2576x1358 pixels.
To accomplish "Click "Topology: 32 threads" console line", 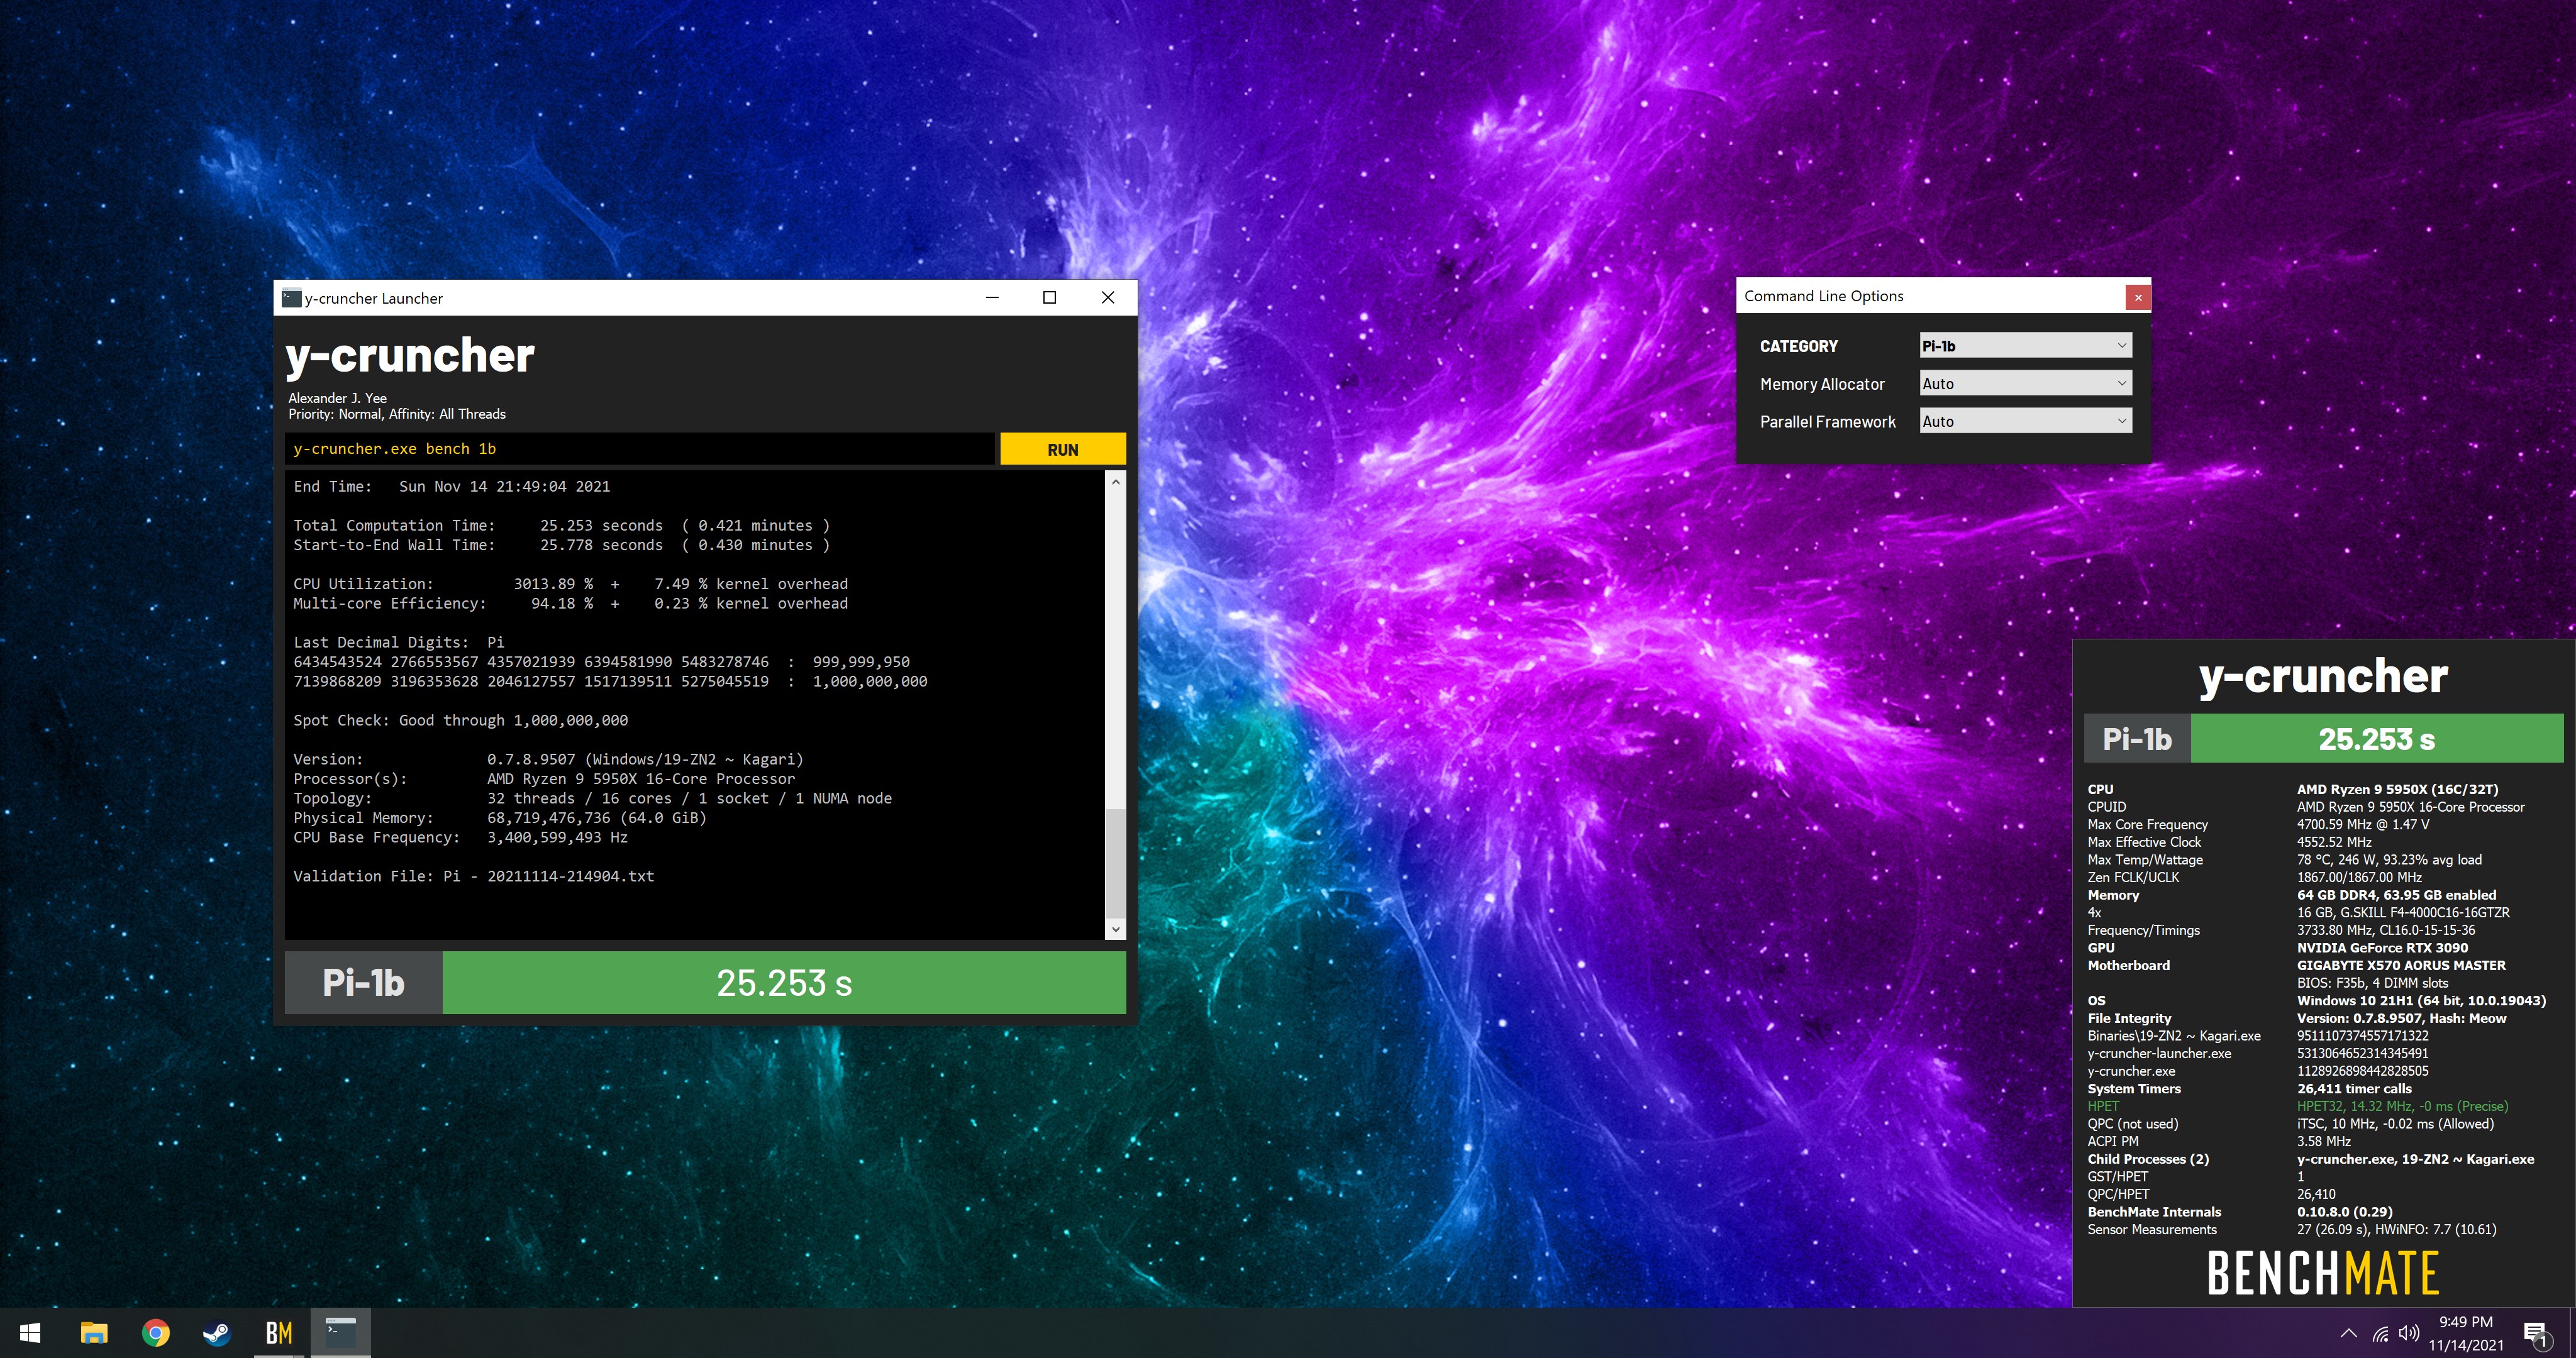I will [x=592, y=799].
